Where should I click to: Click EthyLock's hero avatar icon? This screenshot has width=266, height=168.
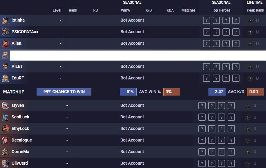pyautogui.click(x=5, y=129)
